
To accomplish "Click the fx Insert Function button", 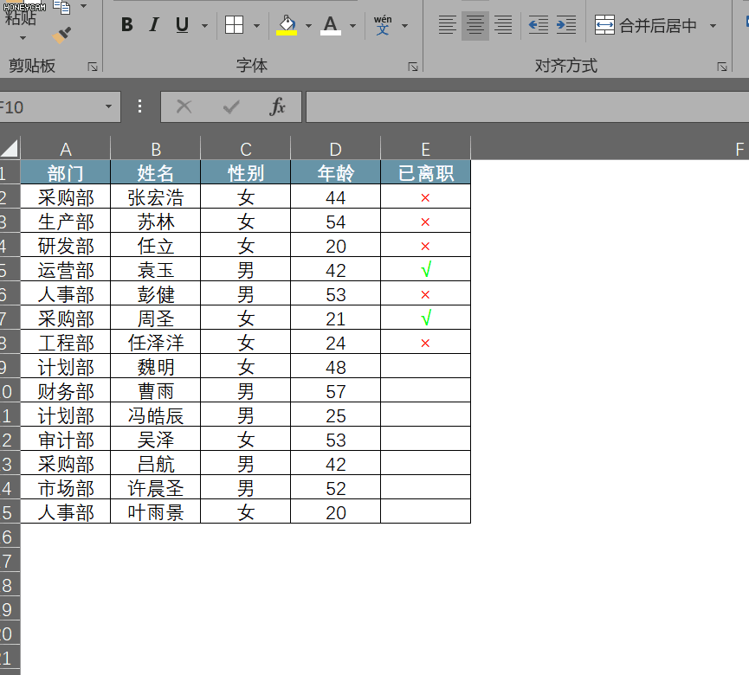I will pos(278,106).
